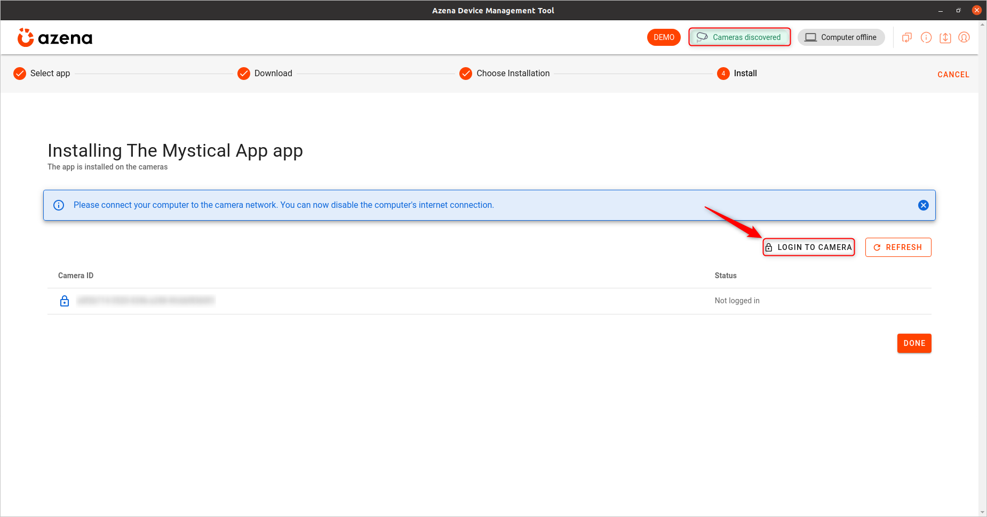Restore the Azena window size
This screenshot has height=517, width=987.
[x=958, y=11]
